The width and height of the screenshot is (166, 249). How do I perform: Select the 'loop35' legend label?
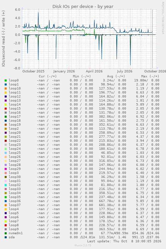pos(15,197)
